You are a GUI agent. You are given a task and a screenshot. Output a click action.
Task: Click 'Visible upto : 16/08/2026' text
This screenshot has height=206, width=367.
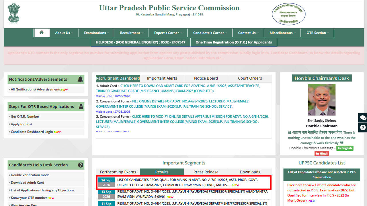click(113, 96)
